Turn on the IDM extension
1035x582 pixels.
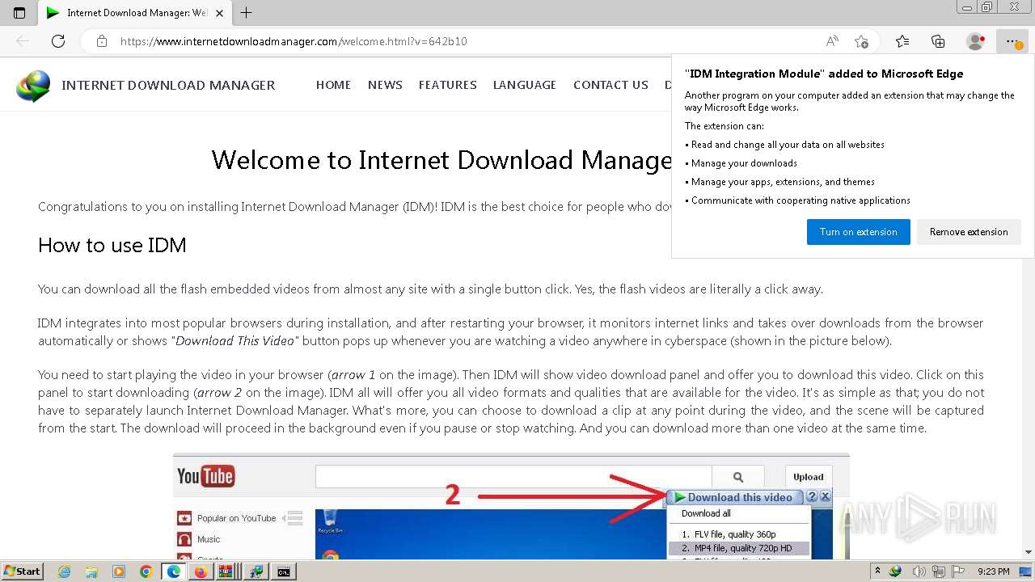858,232
